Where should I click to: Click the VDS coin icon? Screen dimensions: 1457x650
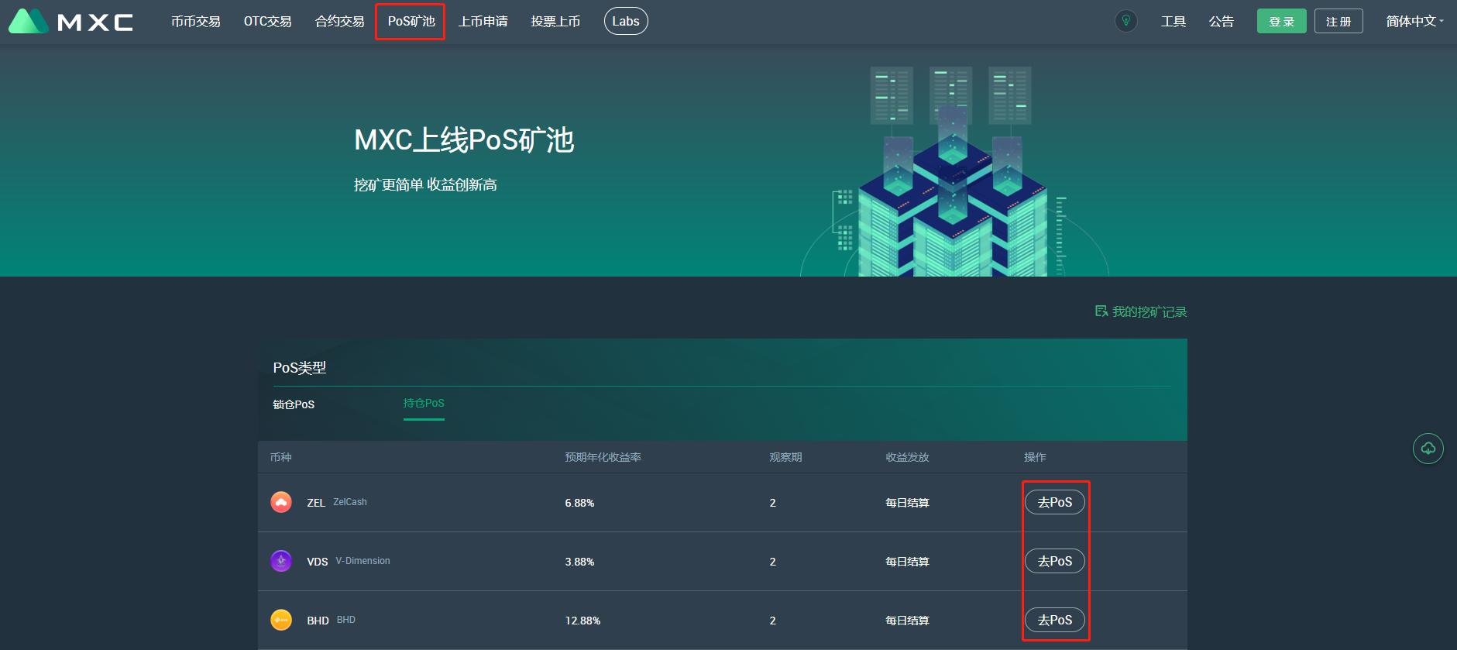(281, 561)
